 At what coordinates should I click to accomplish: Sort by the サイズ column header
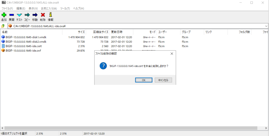tap(74, 32)
